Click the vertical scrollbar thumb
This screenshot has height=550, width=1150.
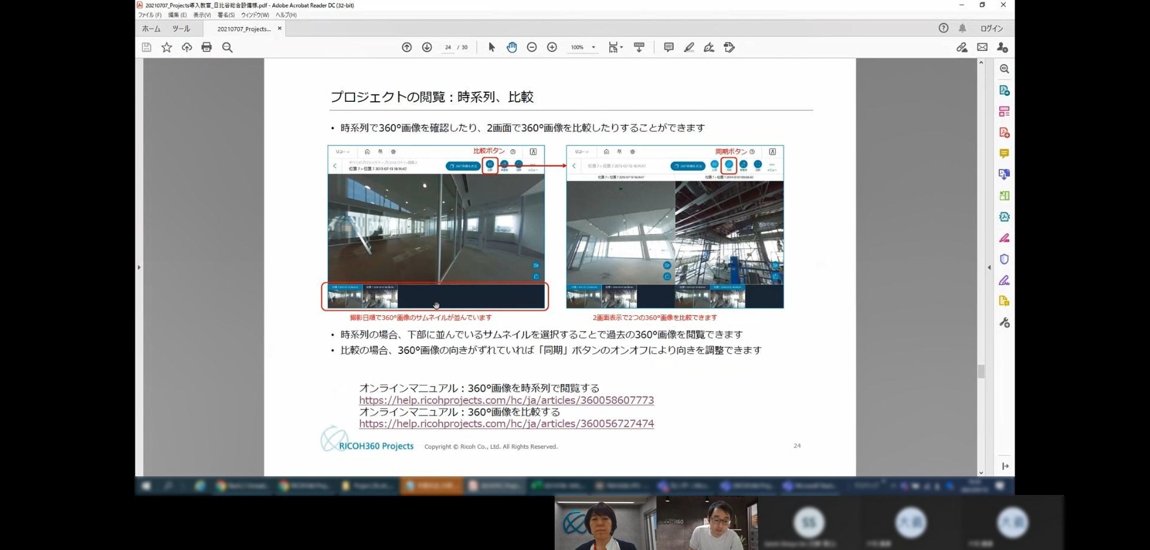tap(981, 371)
